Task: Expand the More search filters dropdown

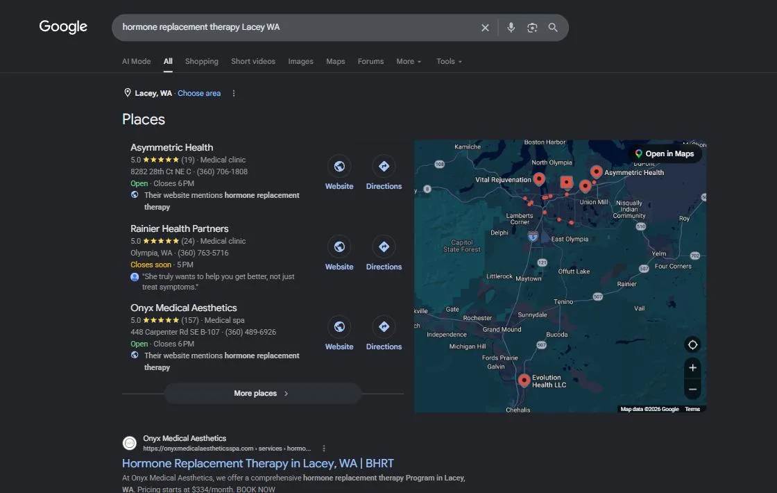Action: pos(409,62)
